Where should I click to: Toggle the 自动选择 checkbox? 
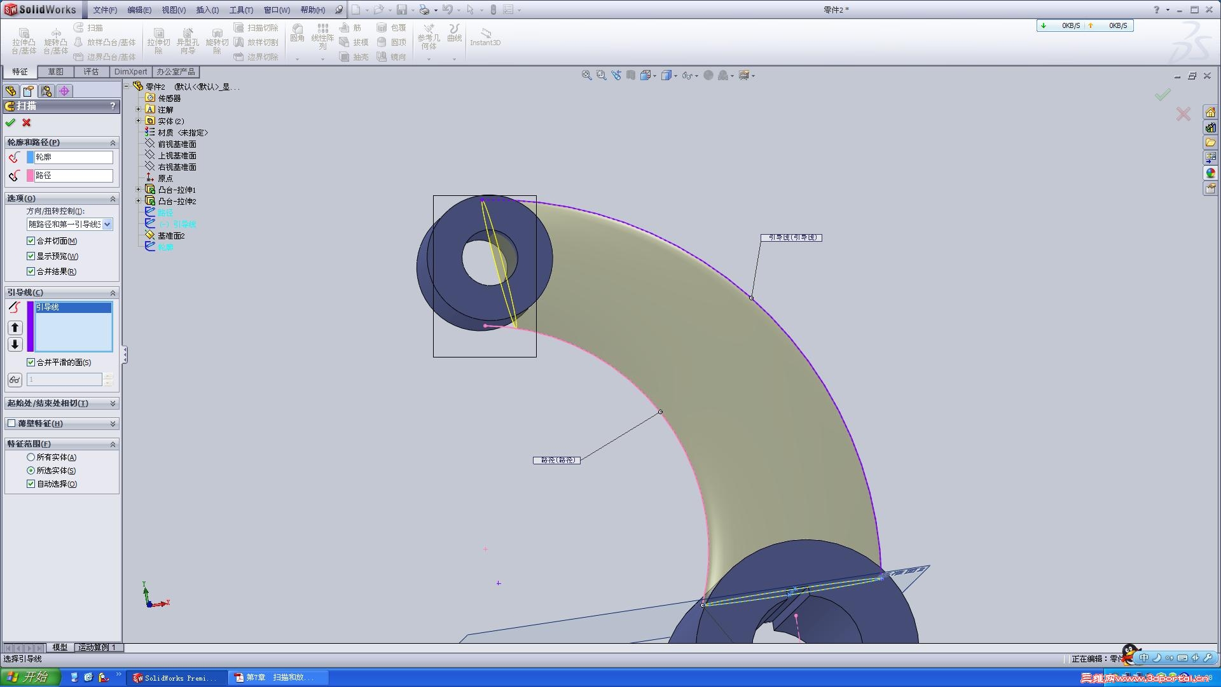tap(31, 484)
